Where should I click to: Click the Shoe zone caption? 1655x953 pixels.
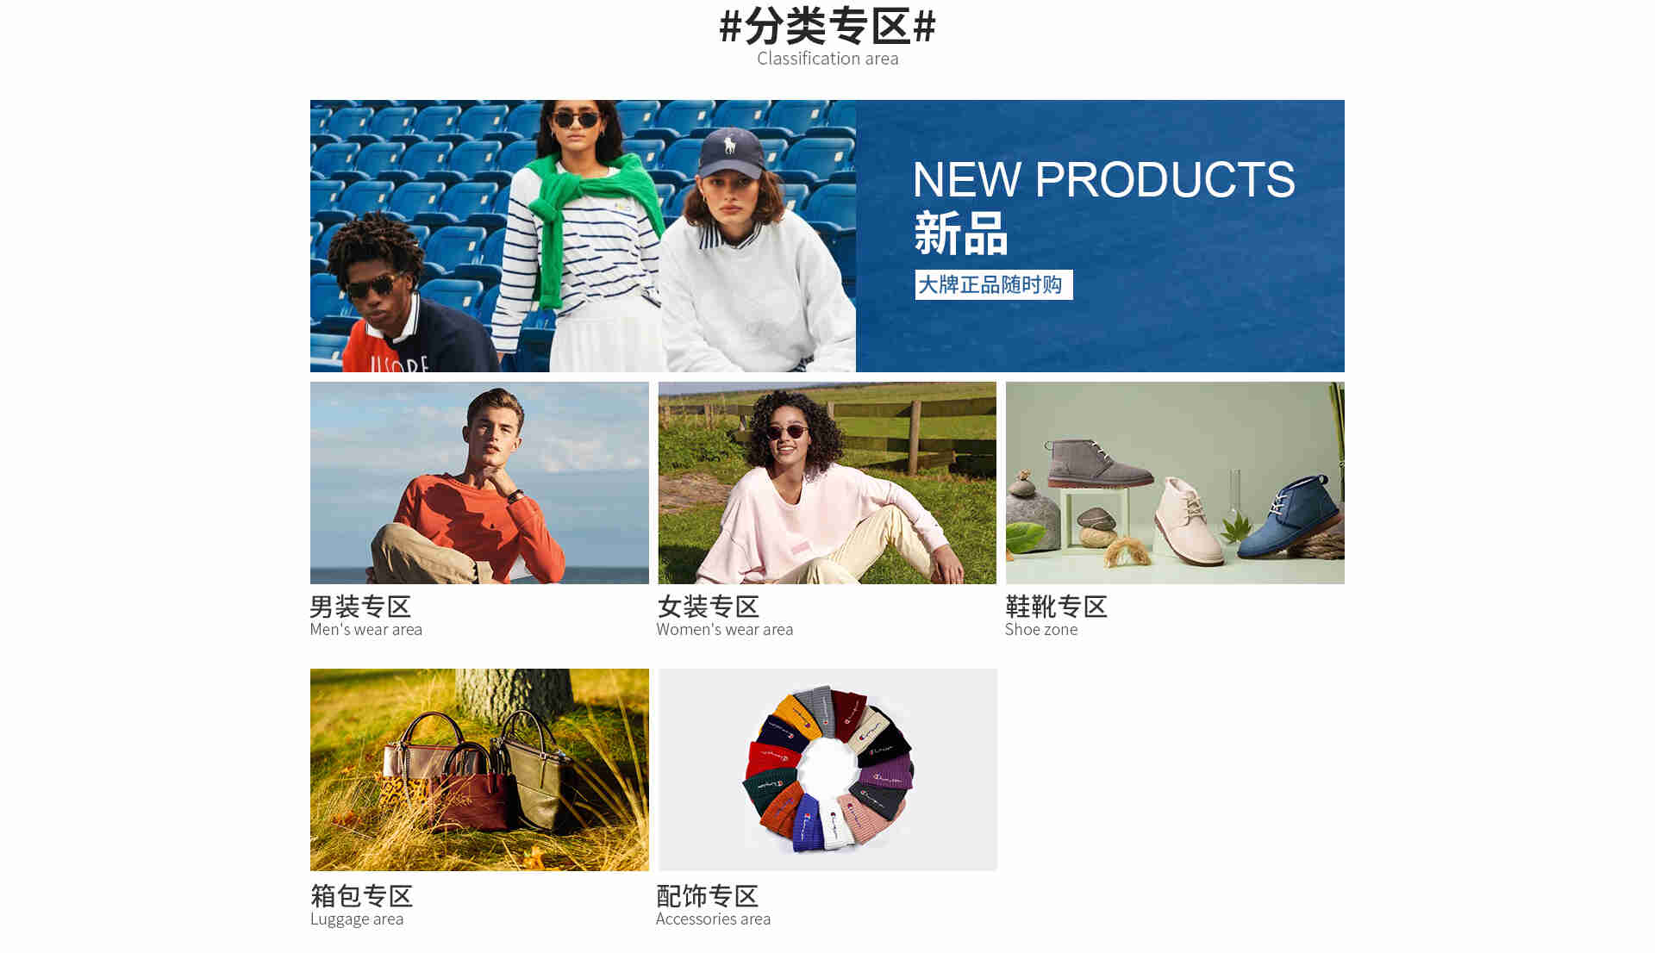pos(1041,630)
